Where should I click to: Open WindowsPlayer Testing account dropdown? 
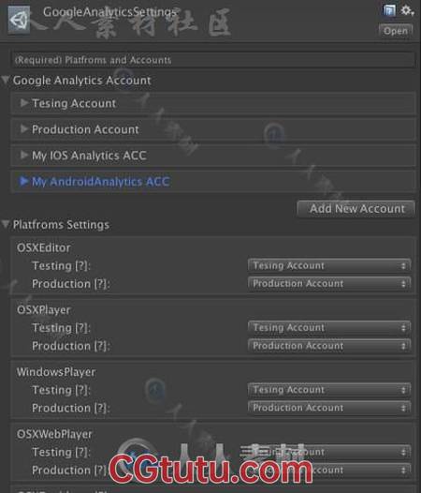(x=329, y=390)
